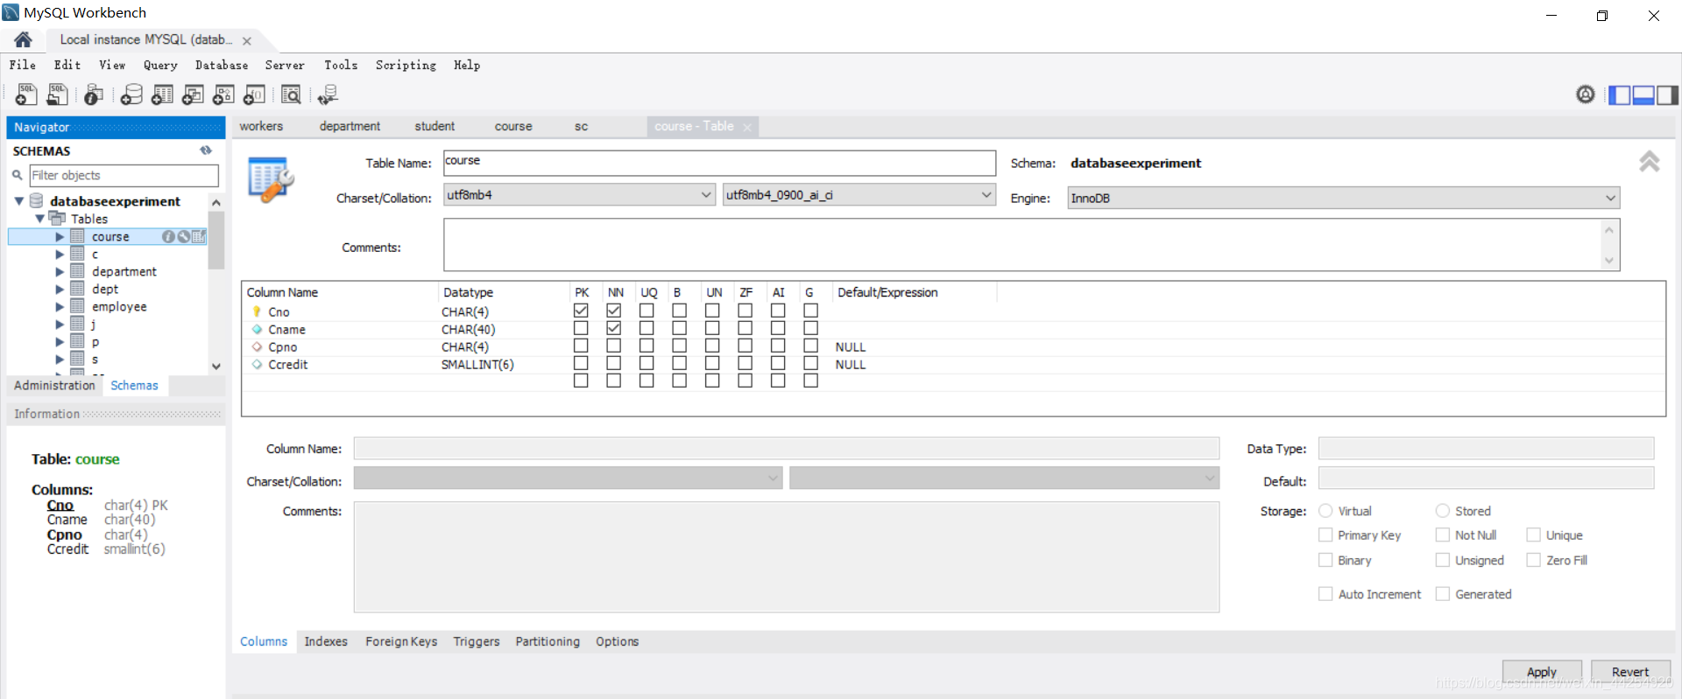Click the magnifier icon beside Filter objects
Viewport: 1682px width, 699px height.
pyautogui.click(x=17, y=175)
